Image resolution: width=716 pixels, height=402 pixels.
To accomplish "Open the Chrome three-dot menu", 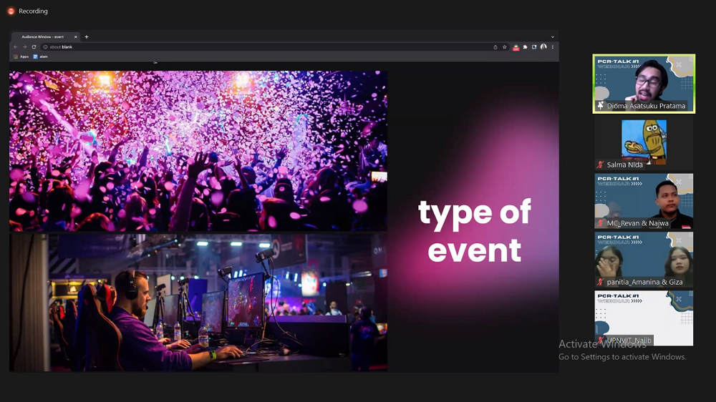I will click(x=553, y=47).
